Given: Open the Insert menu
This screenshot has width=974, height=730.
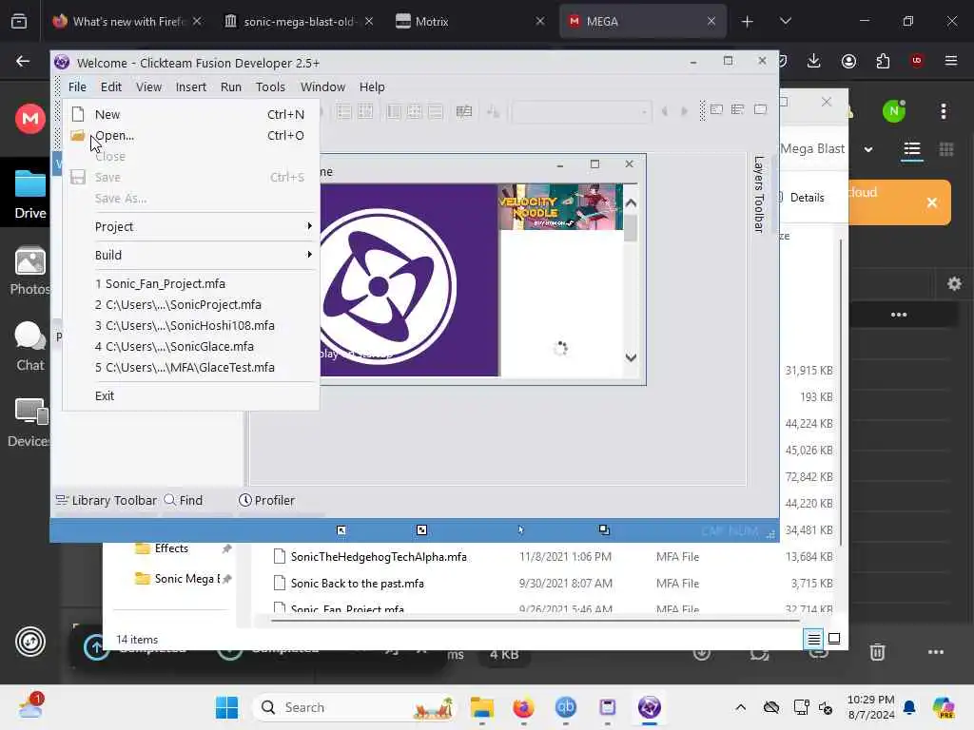Looking at the screenshot, I should (x=190, y=86).
